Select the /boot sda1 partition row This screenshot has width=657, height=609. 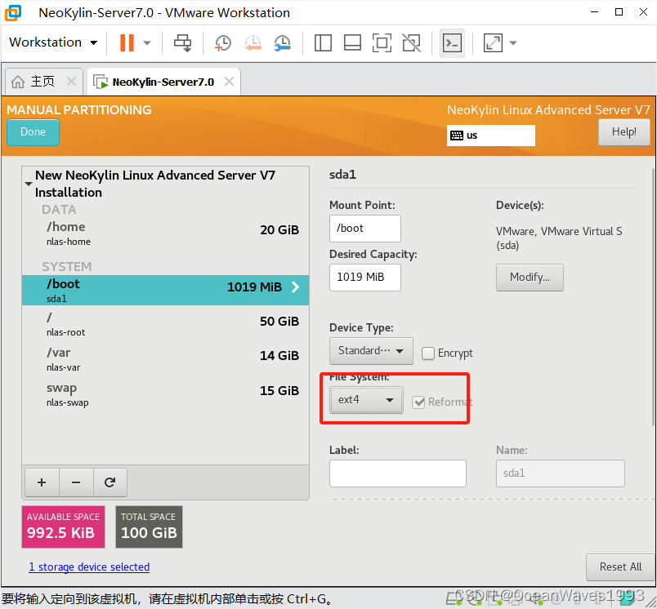pos(166,290)
